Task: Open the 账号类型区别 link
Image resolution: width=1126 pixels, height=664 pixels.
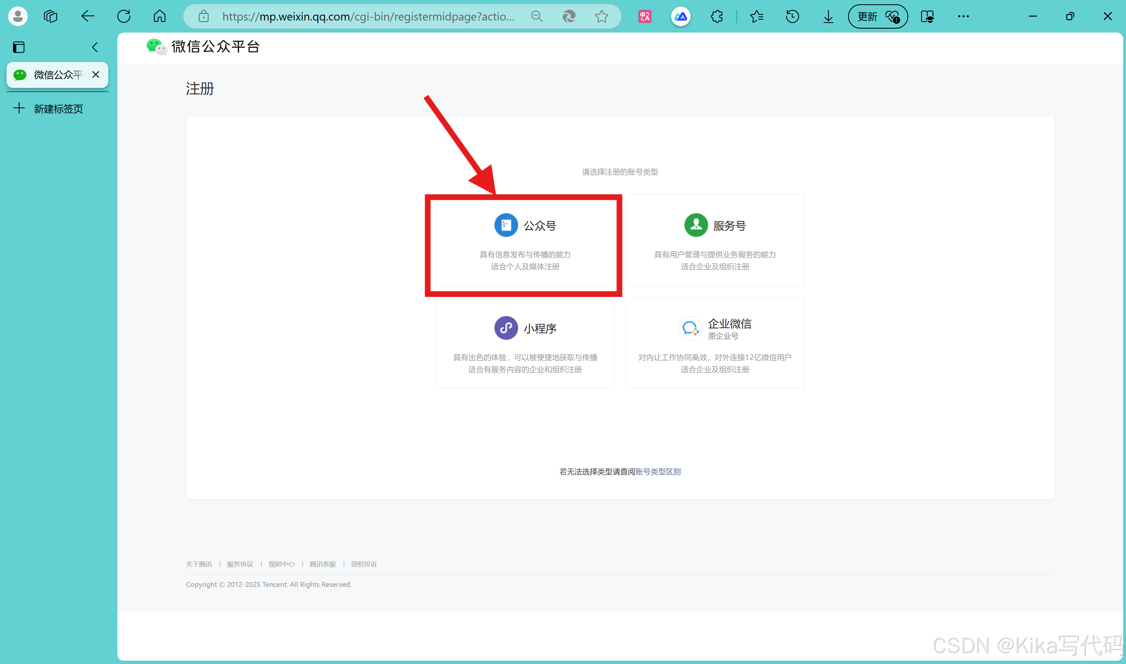Action: [x=657, y=472]
